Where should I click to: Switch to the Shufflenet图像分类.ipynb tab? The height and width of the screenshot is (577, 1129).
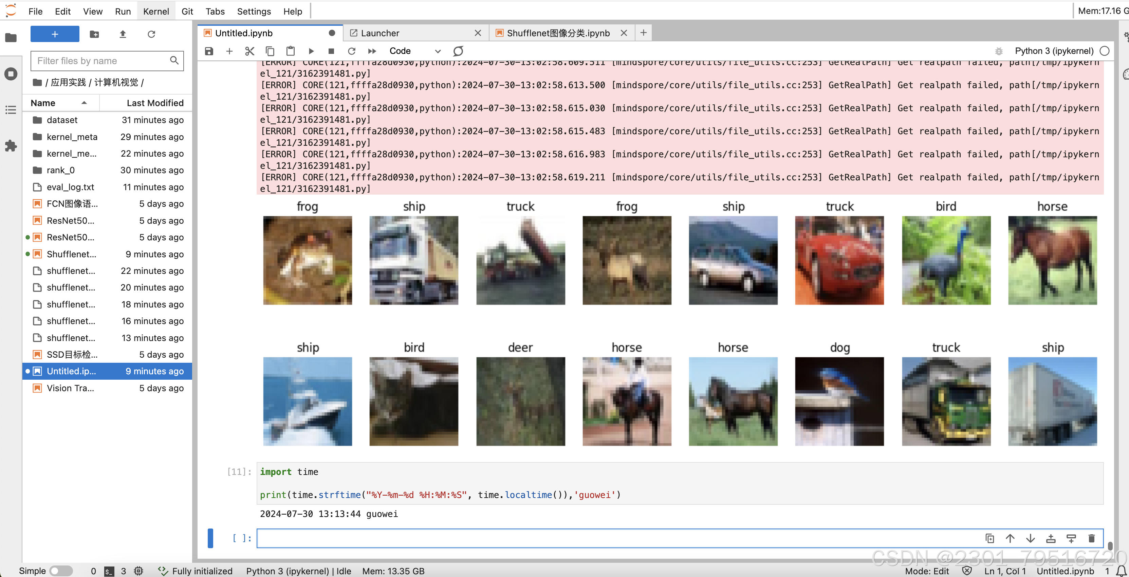557,33
